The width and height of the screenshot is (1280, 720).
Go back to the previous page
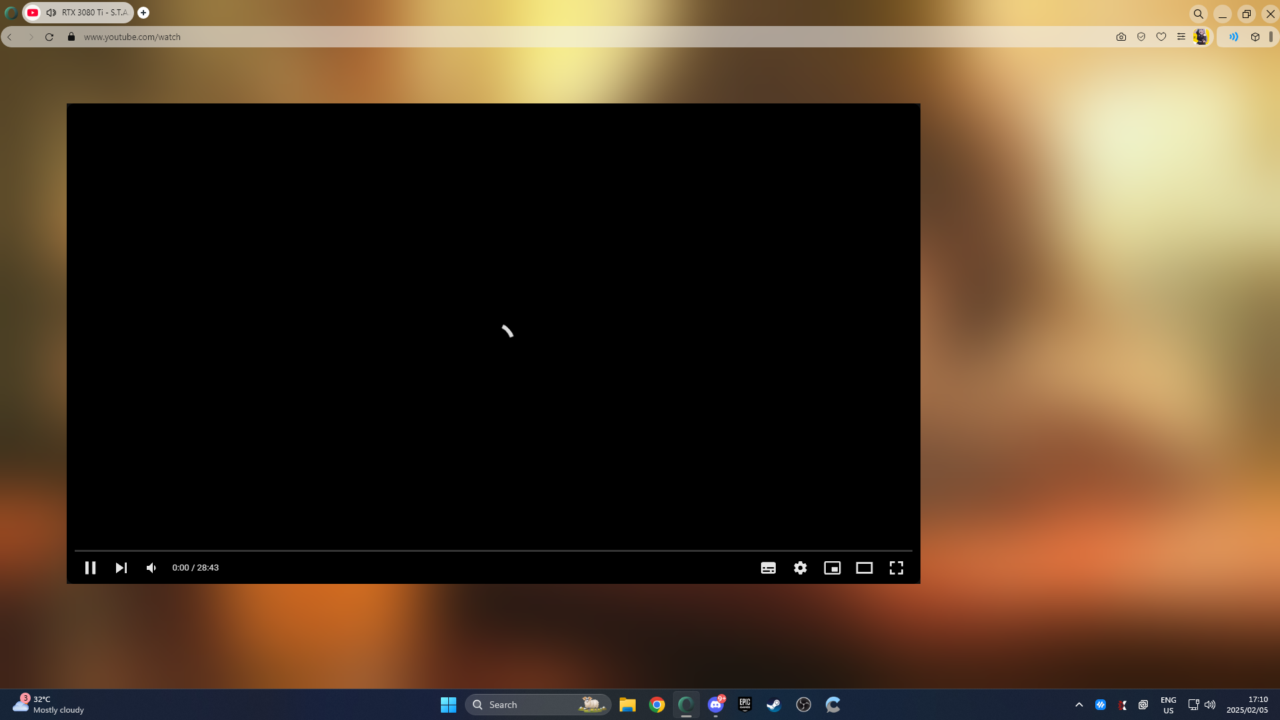click(10, 37)
